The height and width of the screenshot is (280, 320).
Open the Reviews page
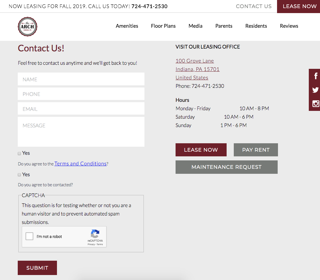click(289, 26)
